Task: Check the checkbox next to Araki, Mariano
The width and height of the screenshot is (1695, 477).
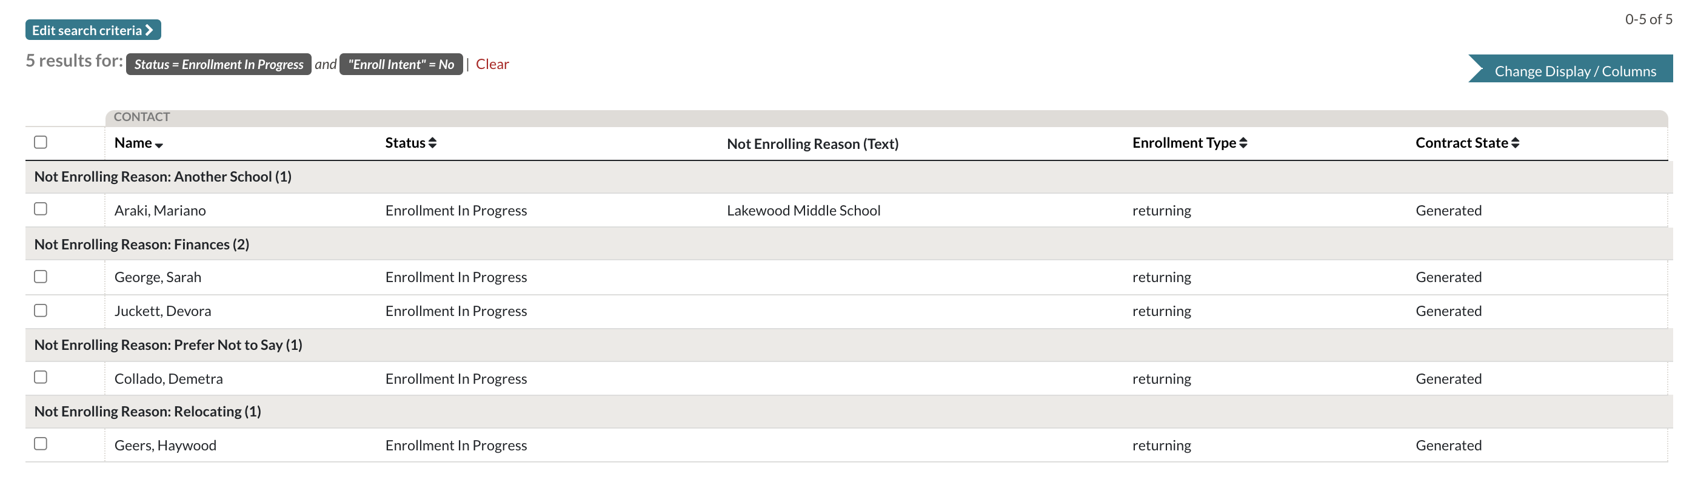Action: pos(41,209)
